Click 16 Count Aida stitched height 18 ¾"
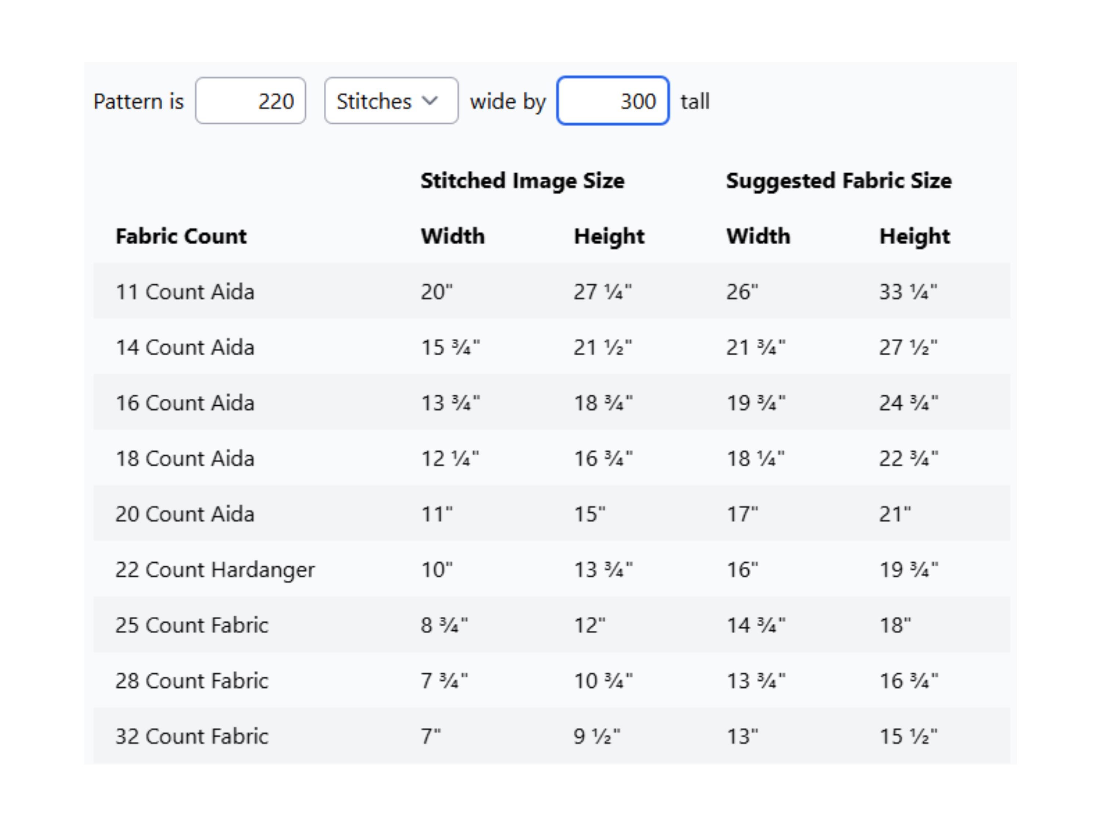The width and height of the screenshot is (1101, 826). click(x=603, y=403)
